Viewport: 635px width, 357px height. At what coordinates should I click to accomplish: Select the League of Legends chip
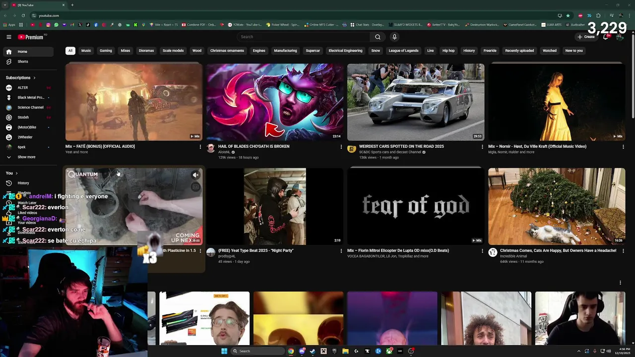click(403, 51)
